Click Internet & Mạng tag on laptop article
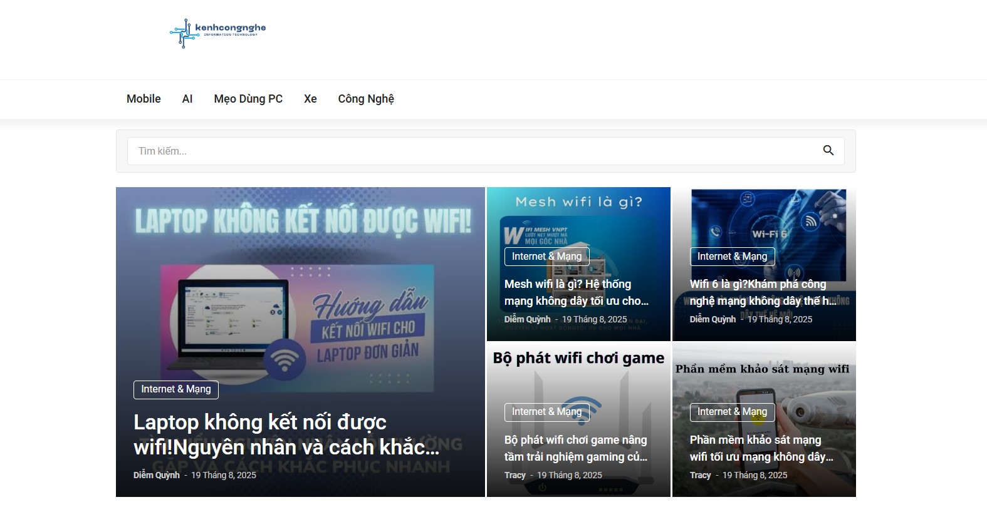The width and height of the screenshot is (987, 527). (x=176, y=389)
